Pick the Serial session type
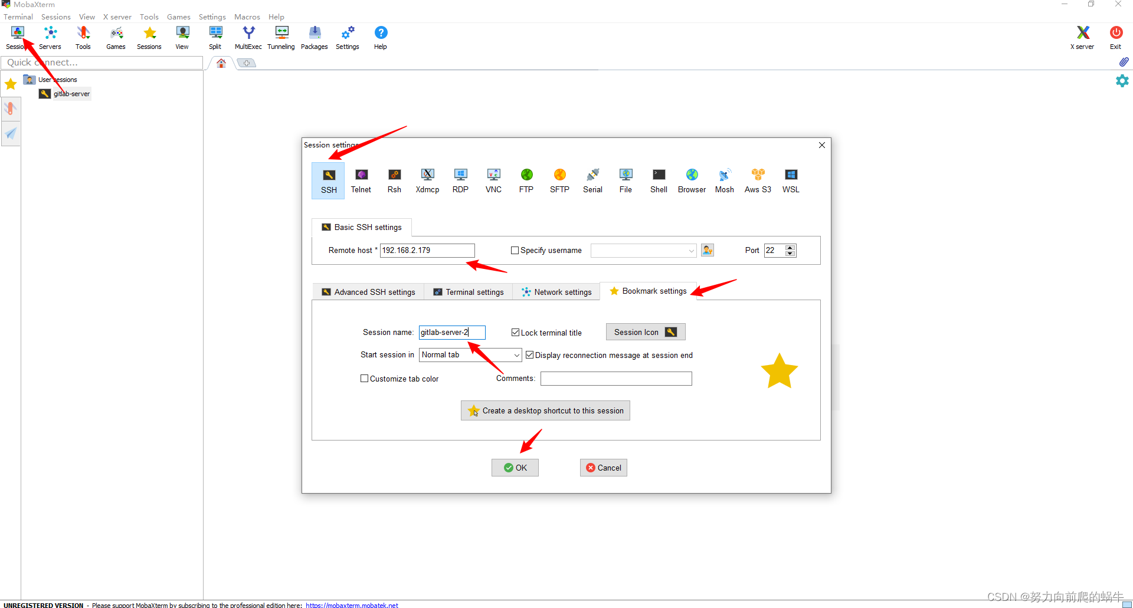 tap(592, 181)
